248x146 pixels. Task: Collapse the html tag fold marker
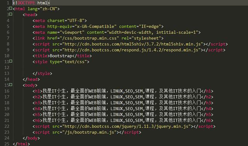coord(11,8)
